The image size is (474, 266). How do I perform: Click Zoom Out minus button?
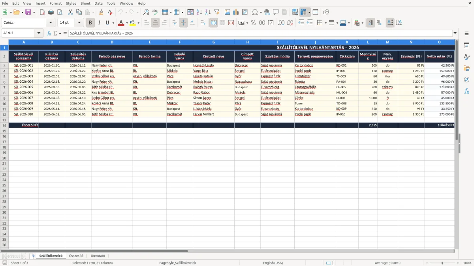pyautogui.click(x=427, y=263)
